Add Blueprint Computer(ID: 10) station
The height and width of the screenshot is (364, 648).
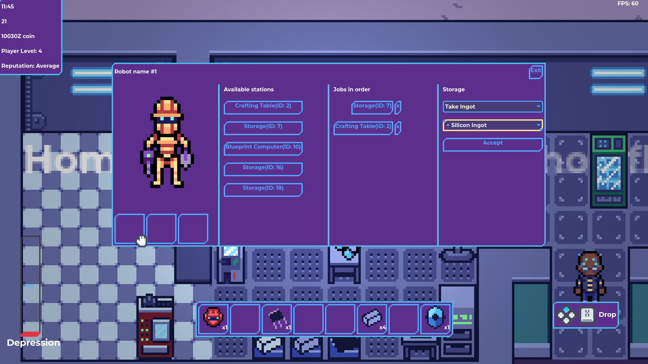[x=263, y=148]
